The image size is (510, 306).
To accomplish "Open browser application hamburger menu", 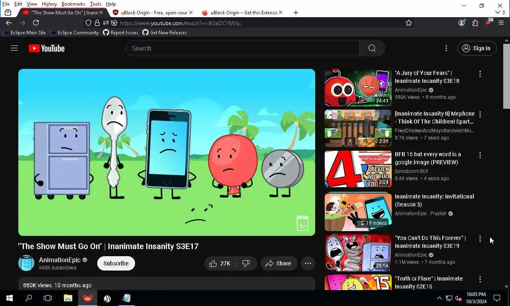I will [x=501, y=23].
